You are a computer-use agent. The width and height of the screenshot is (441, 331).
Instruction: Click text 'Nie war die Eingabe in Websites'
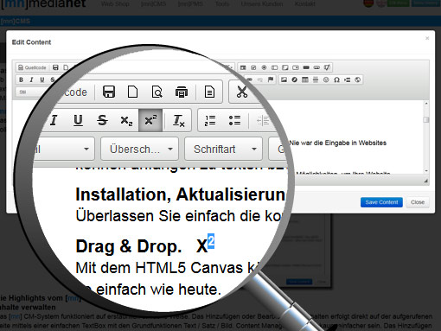338,143
